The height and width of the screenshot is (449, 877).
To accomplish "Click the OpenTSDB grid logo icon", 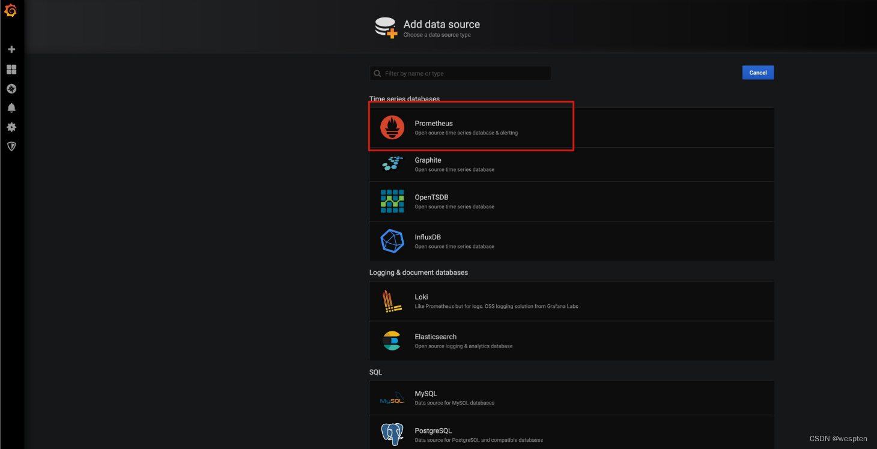I will 392,201.
